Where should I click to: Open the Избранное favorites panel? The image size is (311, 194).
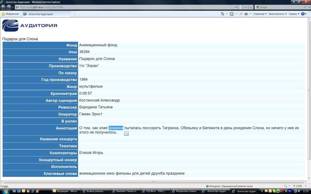[10, 14]
